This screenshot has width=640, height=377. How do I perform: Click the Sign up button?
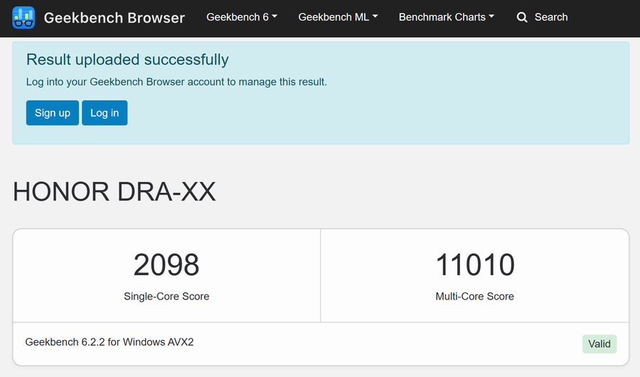[52, 112]
